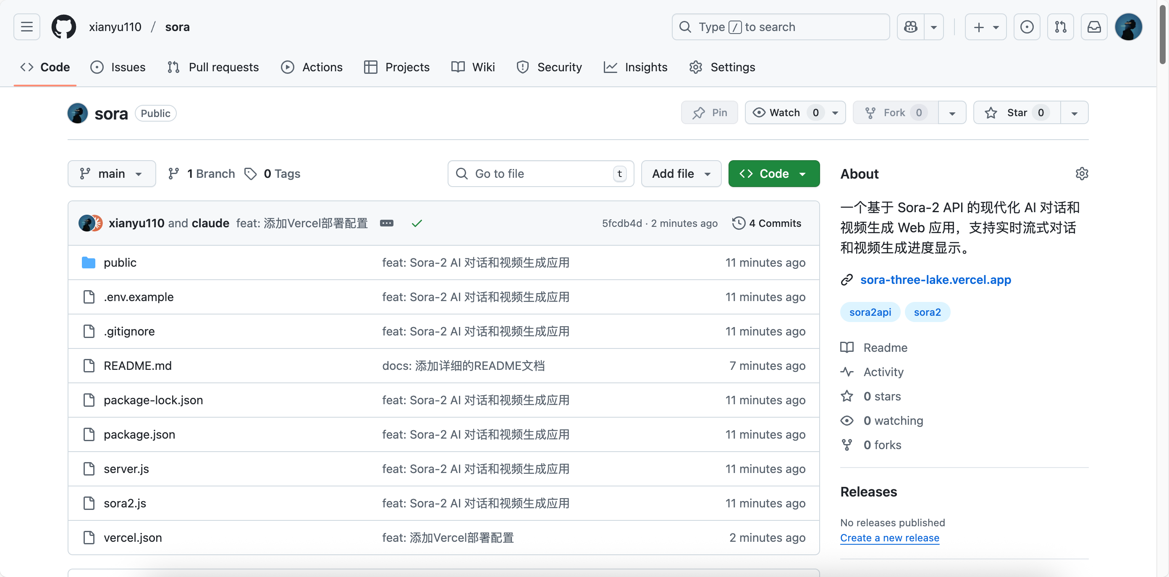Click the pull requests icon in header
Screen dimensions: 1169x577
(1060, 27)
